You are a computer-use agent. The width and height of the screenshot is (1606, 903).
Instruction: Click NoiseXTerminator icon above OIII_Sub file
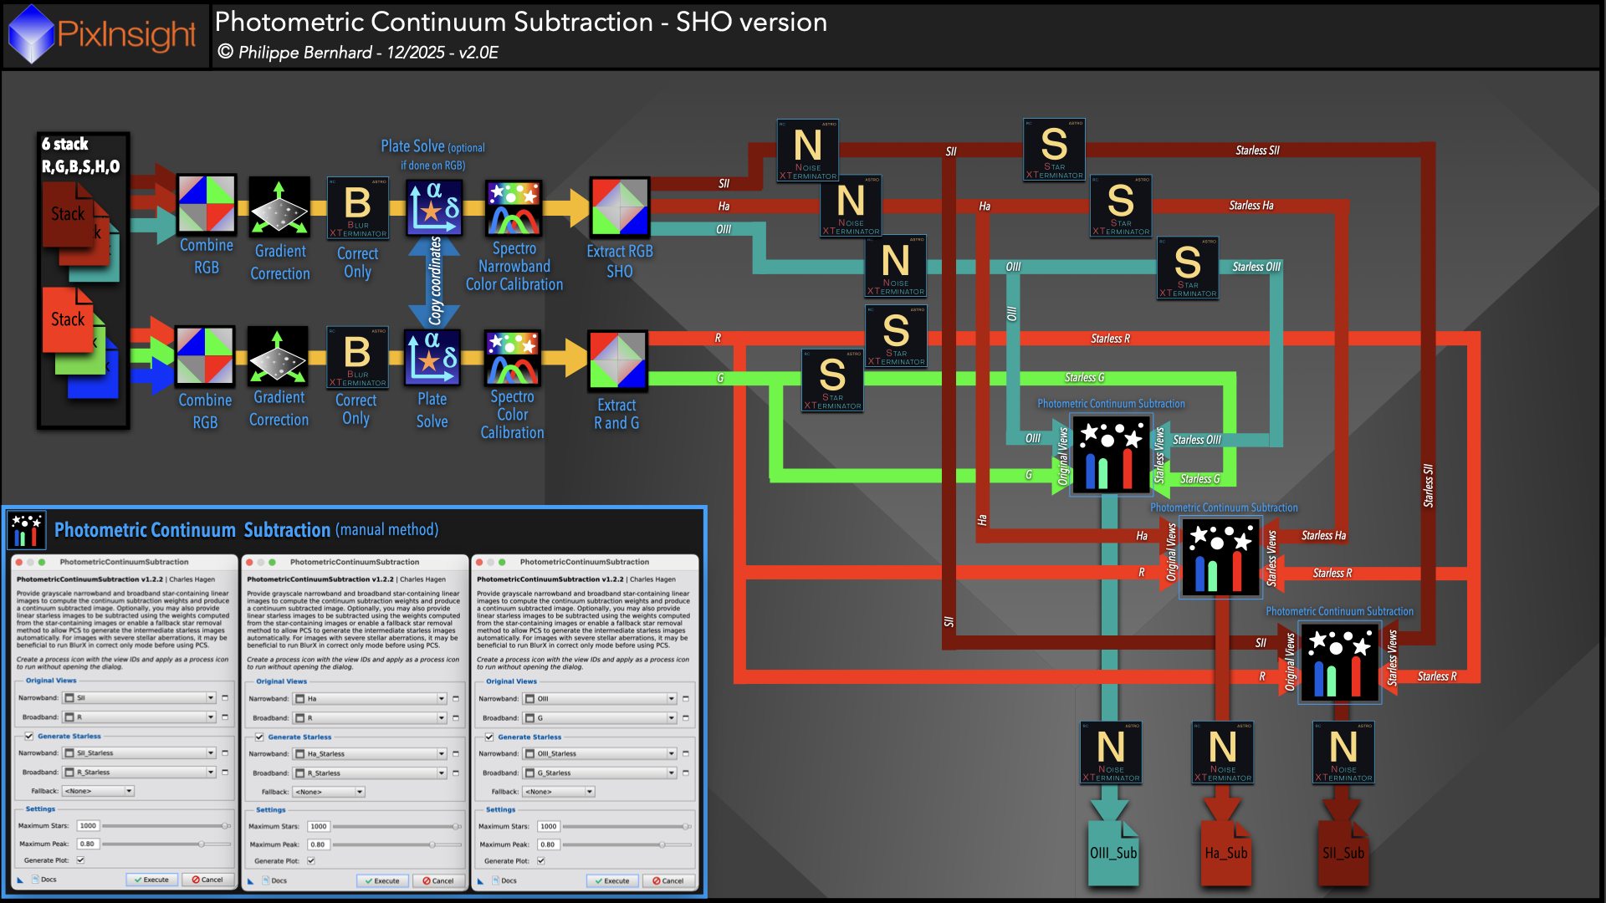(x=1111, y=752)
